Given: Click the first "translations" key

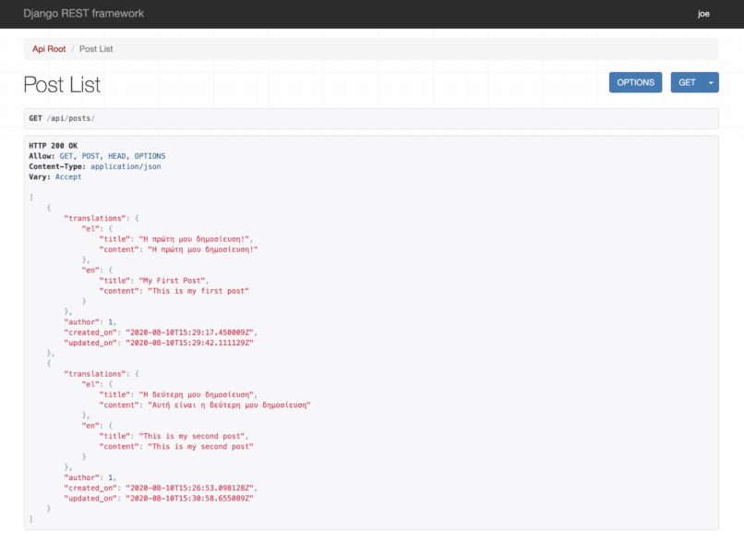Looking at the screenshot, I should tap(95, 218).
